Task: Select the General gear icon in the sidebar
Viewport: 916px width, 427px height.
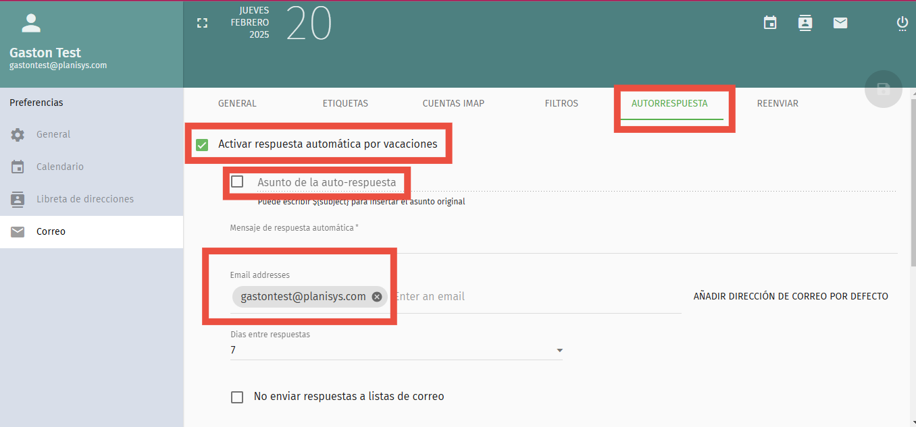Action: pos(17,134)
